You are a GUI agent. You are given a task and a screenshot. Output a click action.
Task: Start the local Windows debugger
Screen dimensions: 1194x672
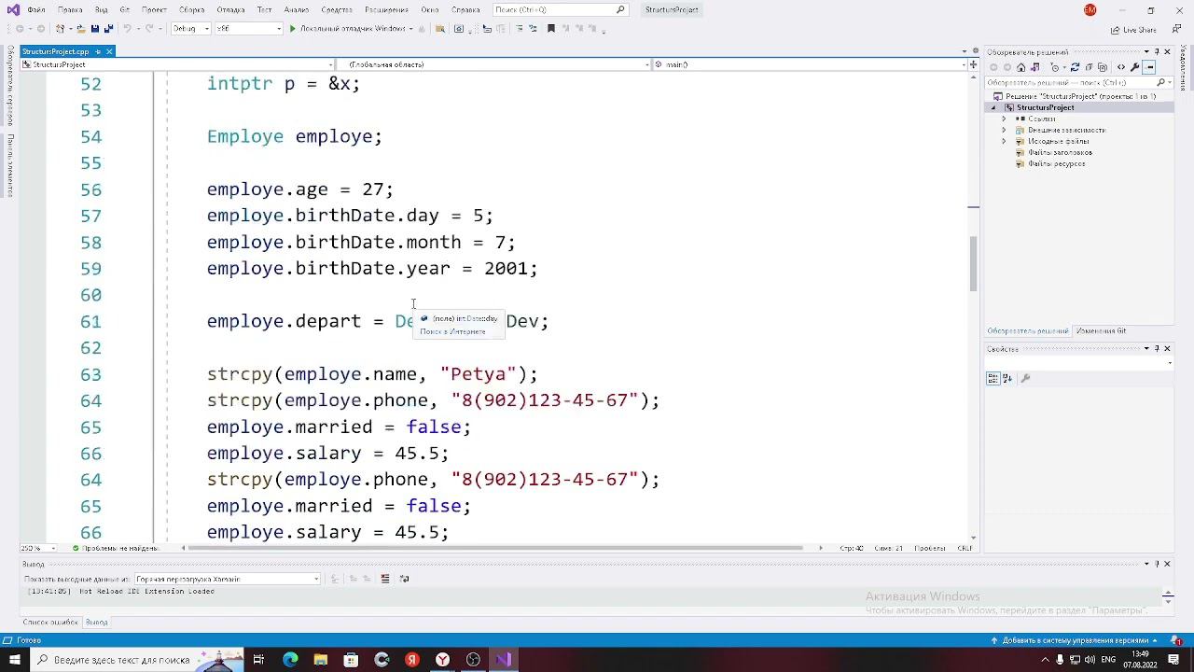[349, 29]
